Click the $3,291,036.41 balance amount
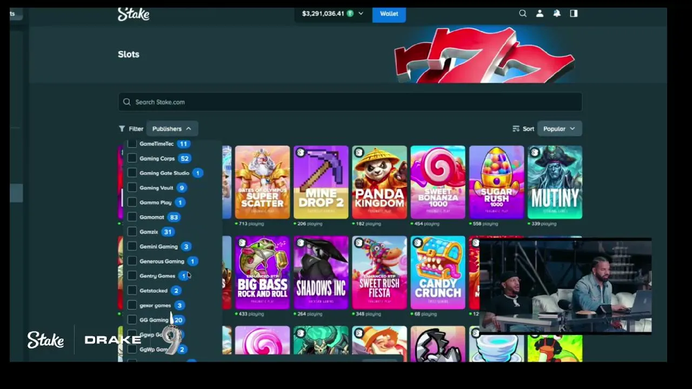Screen dimensions: 692x389 coord(323,14)
